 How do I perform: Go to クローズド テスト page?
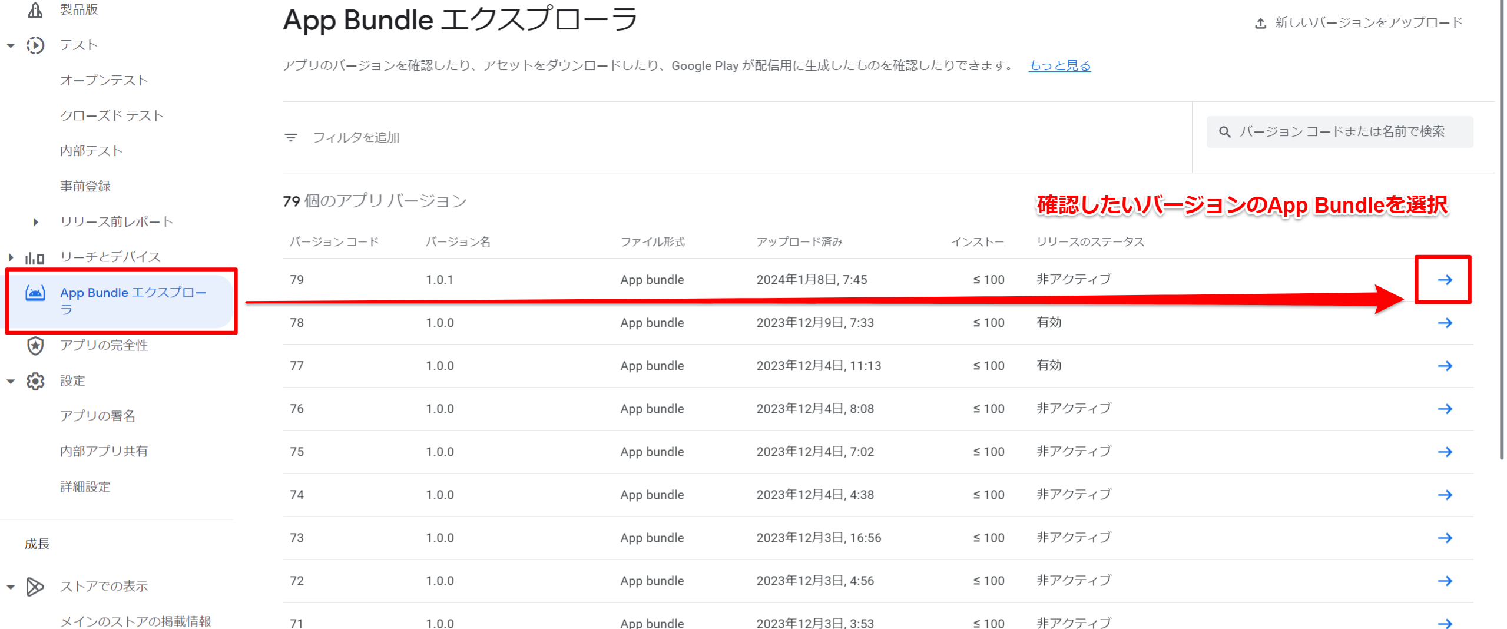click(x=111, y=116)
